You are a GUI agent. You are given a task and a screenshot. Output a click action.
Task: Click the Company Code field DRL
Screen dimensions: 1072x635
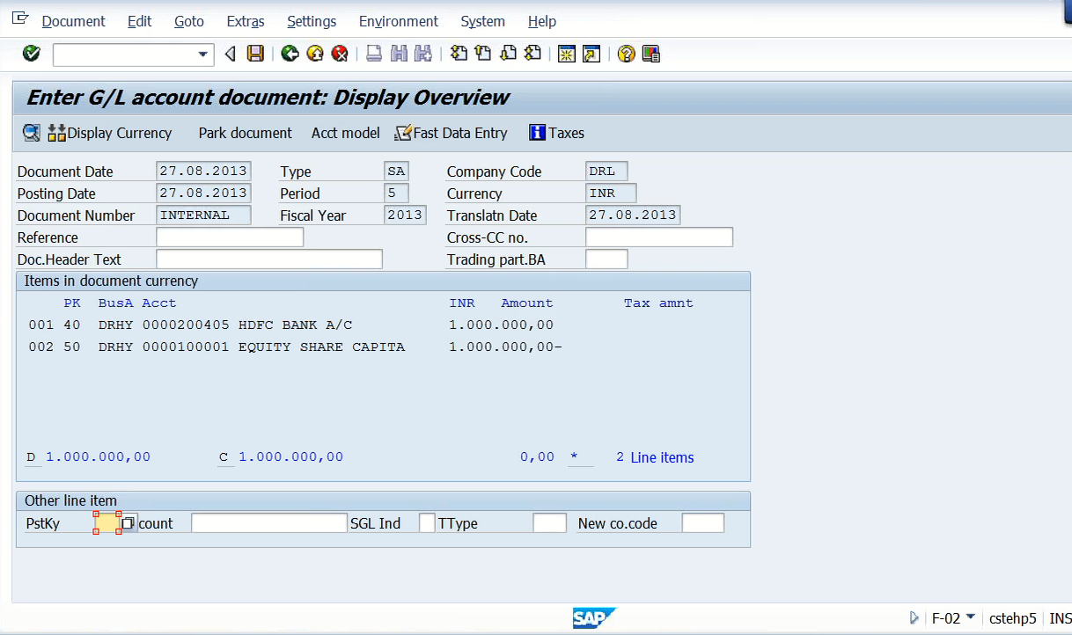click(x=606, y=172)
